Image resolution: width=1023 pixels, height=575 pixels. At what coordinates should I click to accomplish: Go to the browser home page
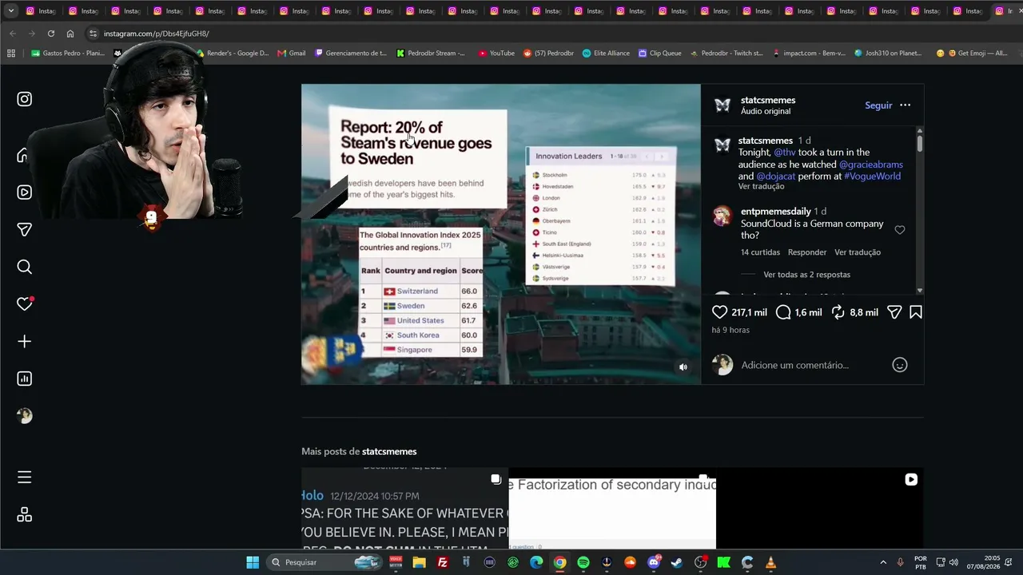coord(70,34)
